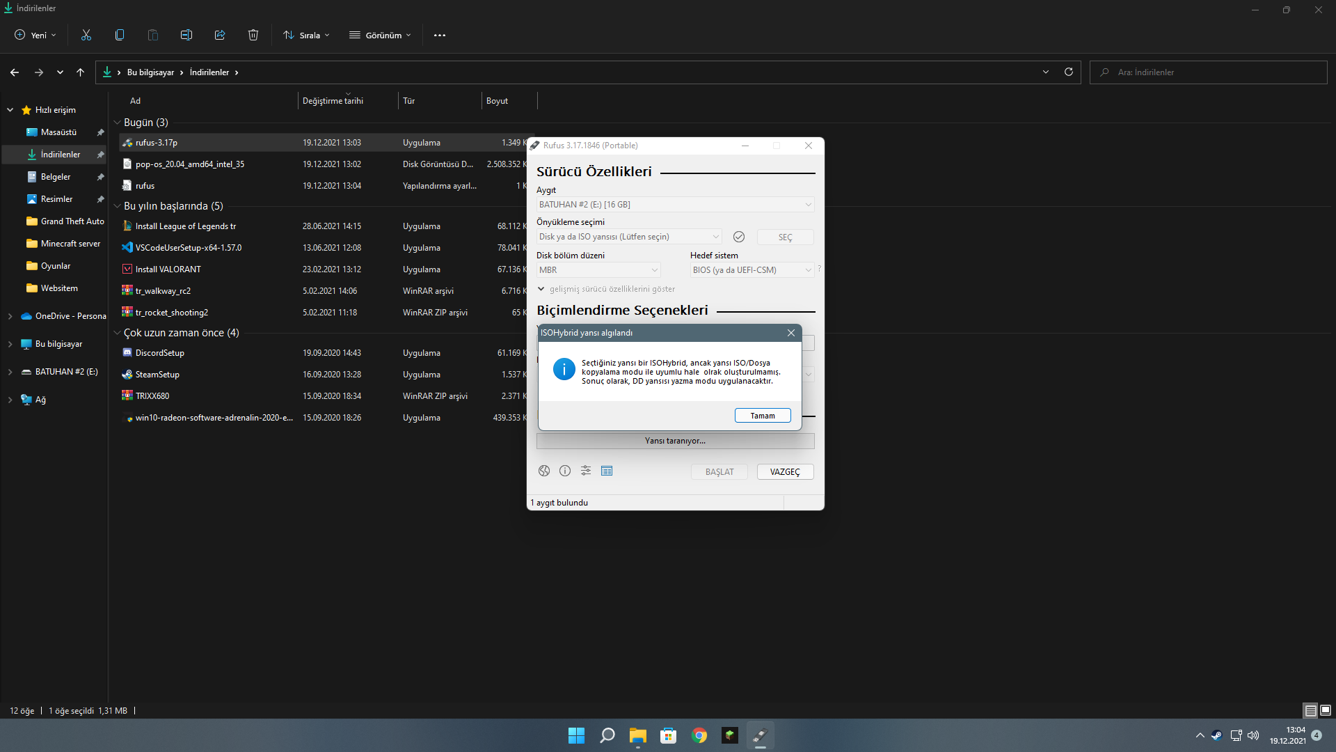
Task: Click the Delete trash icon in toolbar
Action: [x=253, y=35]
